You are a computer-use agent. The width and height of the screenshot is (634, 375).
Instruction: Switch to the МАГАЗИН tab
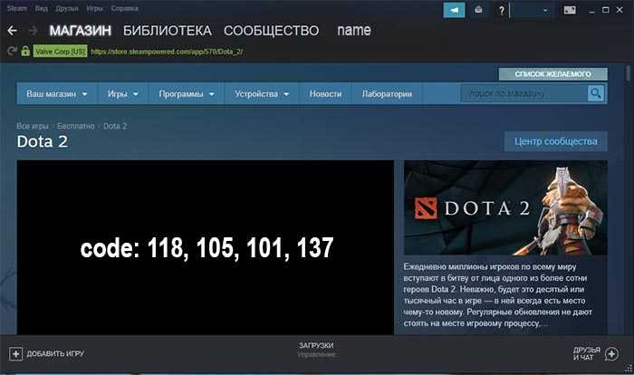point(80,30)
